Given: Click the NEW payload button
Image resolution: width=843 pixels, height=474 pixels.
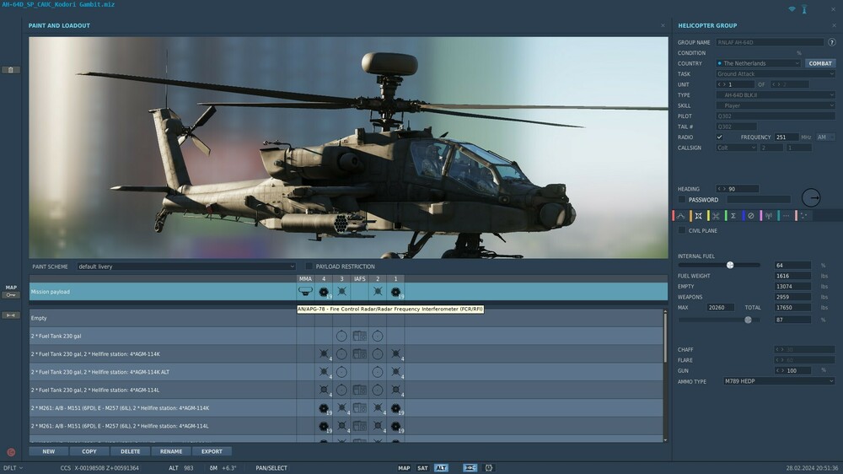Looking at the screenshot, I should click(x=48, y=451).
